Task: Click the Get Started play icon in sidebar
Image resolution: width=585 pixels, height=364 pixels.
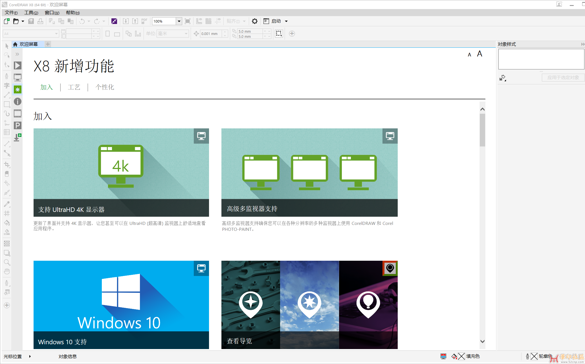Action: (18, 65)
